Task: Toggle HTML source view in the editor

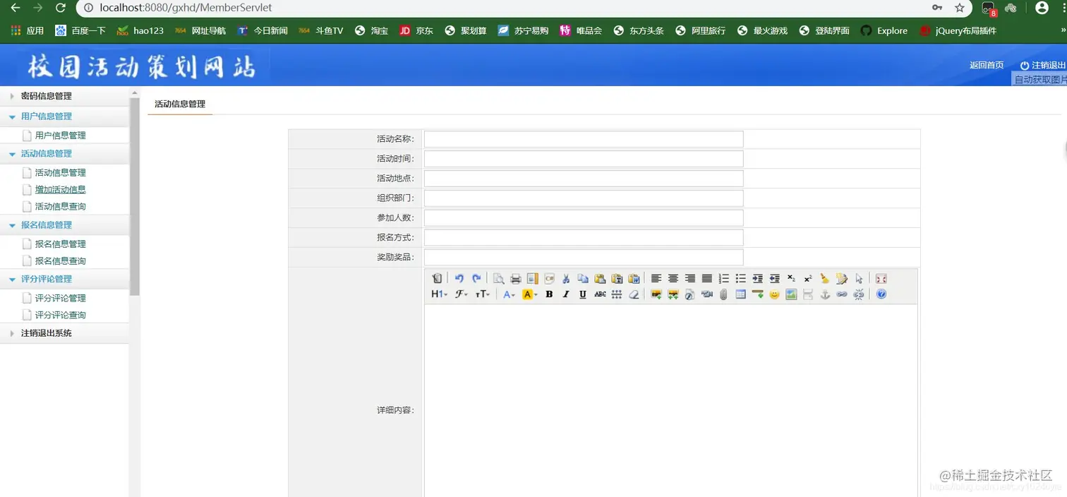Action: (437, 278)
